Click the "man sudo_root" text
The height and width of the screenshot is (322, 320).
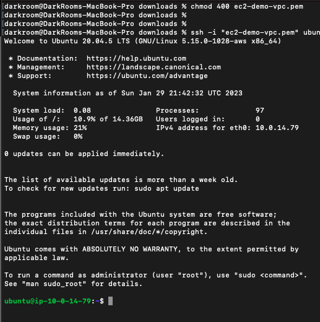[x=54, y=284]
